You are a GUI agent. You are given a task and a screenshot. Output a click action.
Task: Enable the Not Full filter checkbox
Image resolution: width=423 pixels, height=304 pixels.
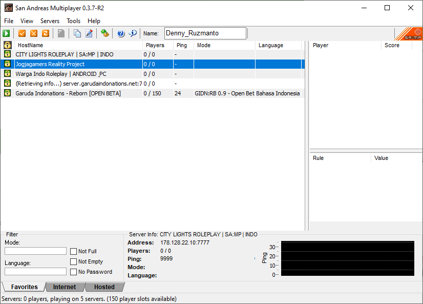[73, 251]
